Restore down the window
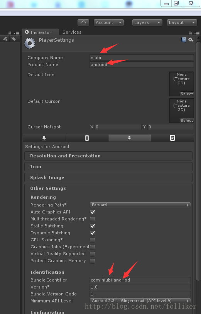The image size is (201, 314). [176, 3]
